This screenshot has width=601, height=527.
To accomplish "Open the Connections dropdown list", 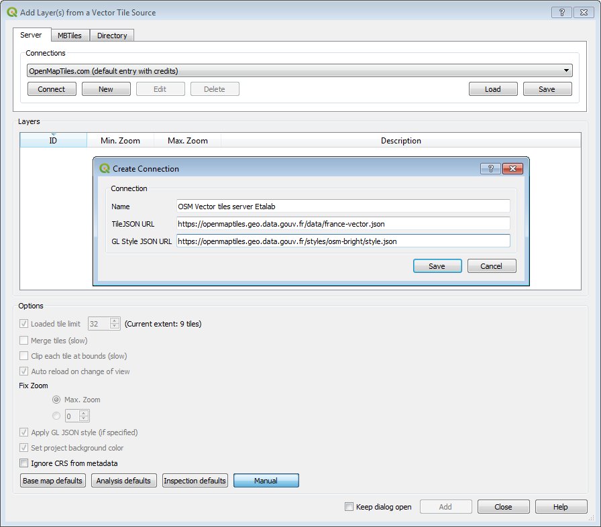I will tap(299, 71).
